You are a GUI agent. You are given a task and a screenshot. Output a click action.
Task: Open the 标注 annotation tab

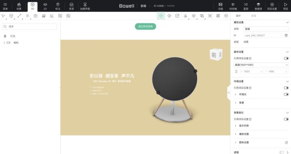click(x=58, y=6)
